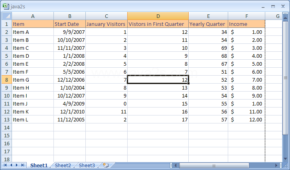Image resolution: width=290 pixels, height=170 pixels.
Task: Click the 'Yearly Quarter' header cell
Action: click(208, 24)
